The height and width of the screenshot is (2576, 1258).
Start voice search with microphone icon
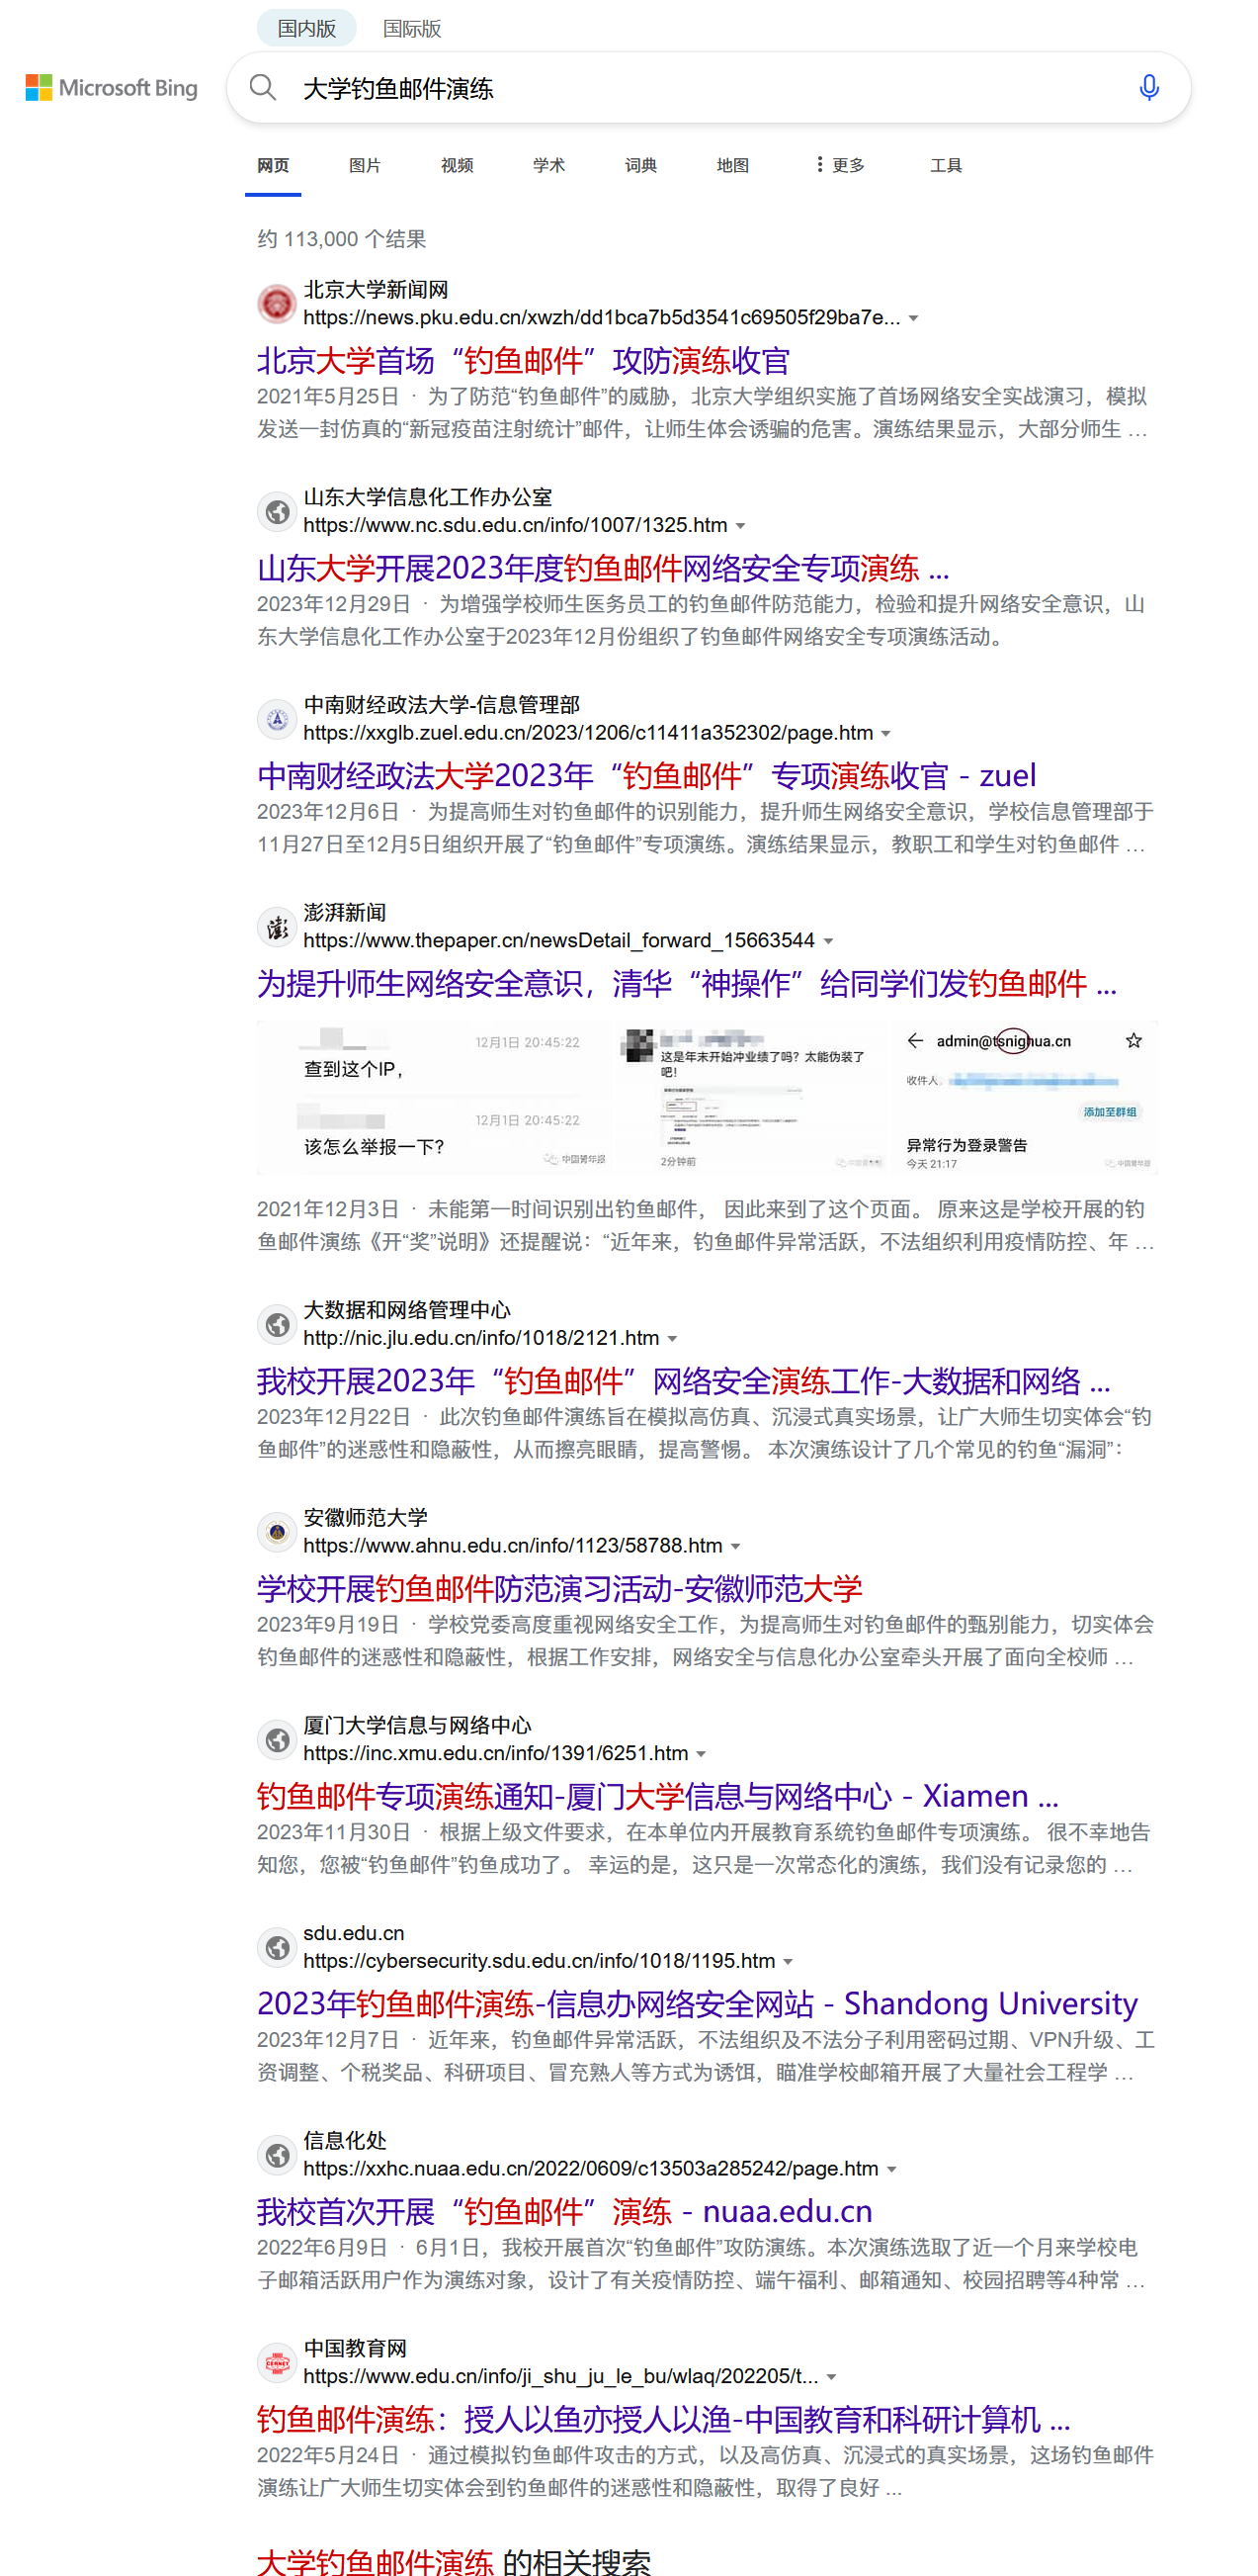pos(1148,88)
